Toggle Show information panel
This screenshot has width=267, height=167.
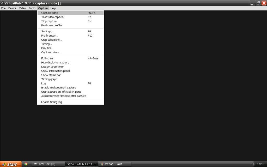(x=55, y=71)
